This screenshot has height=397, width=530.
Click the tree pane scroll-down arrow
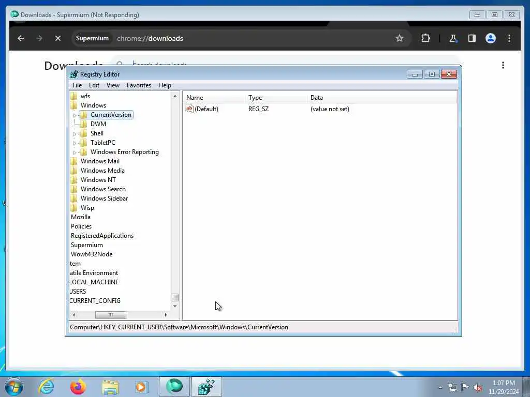pos(175,306)
